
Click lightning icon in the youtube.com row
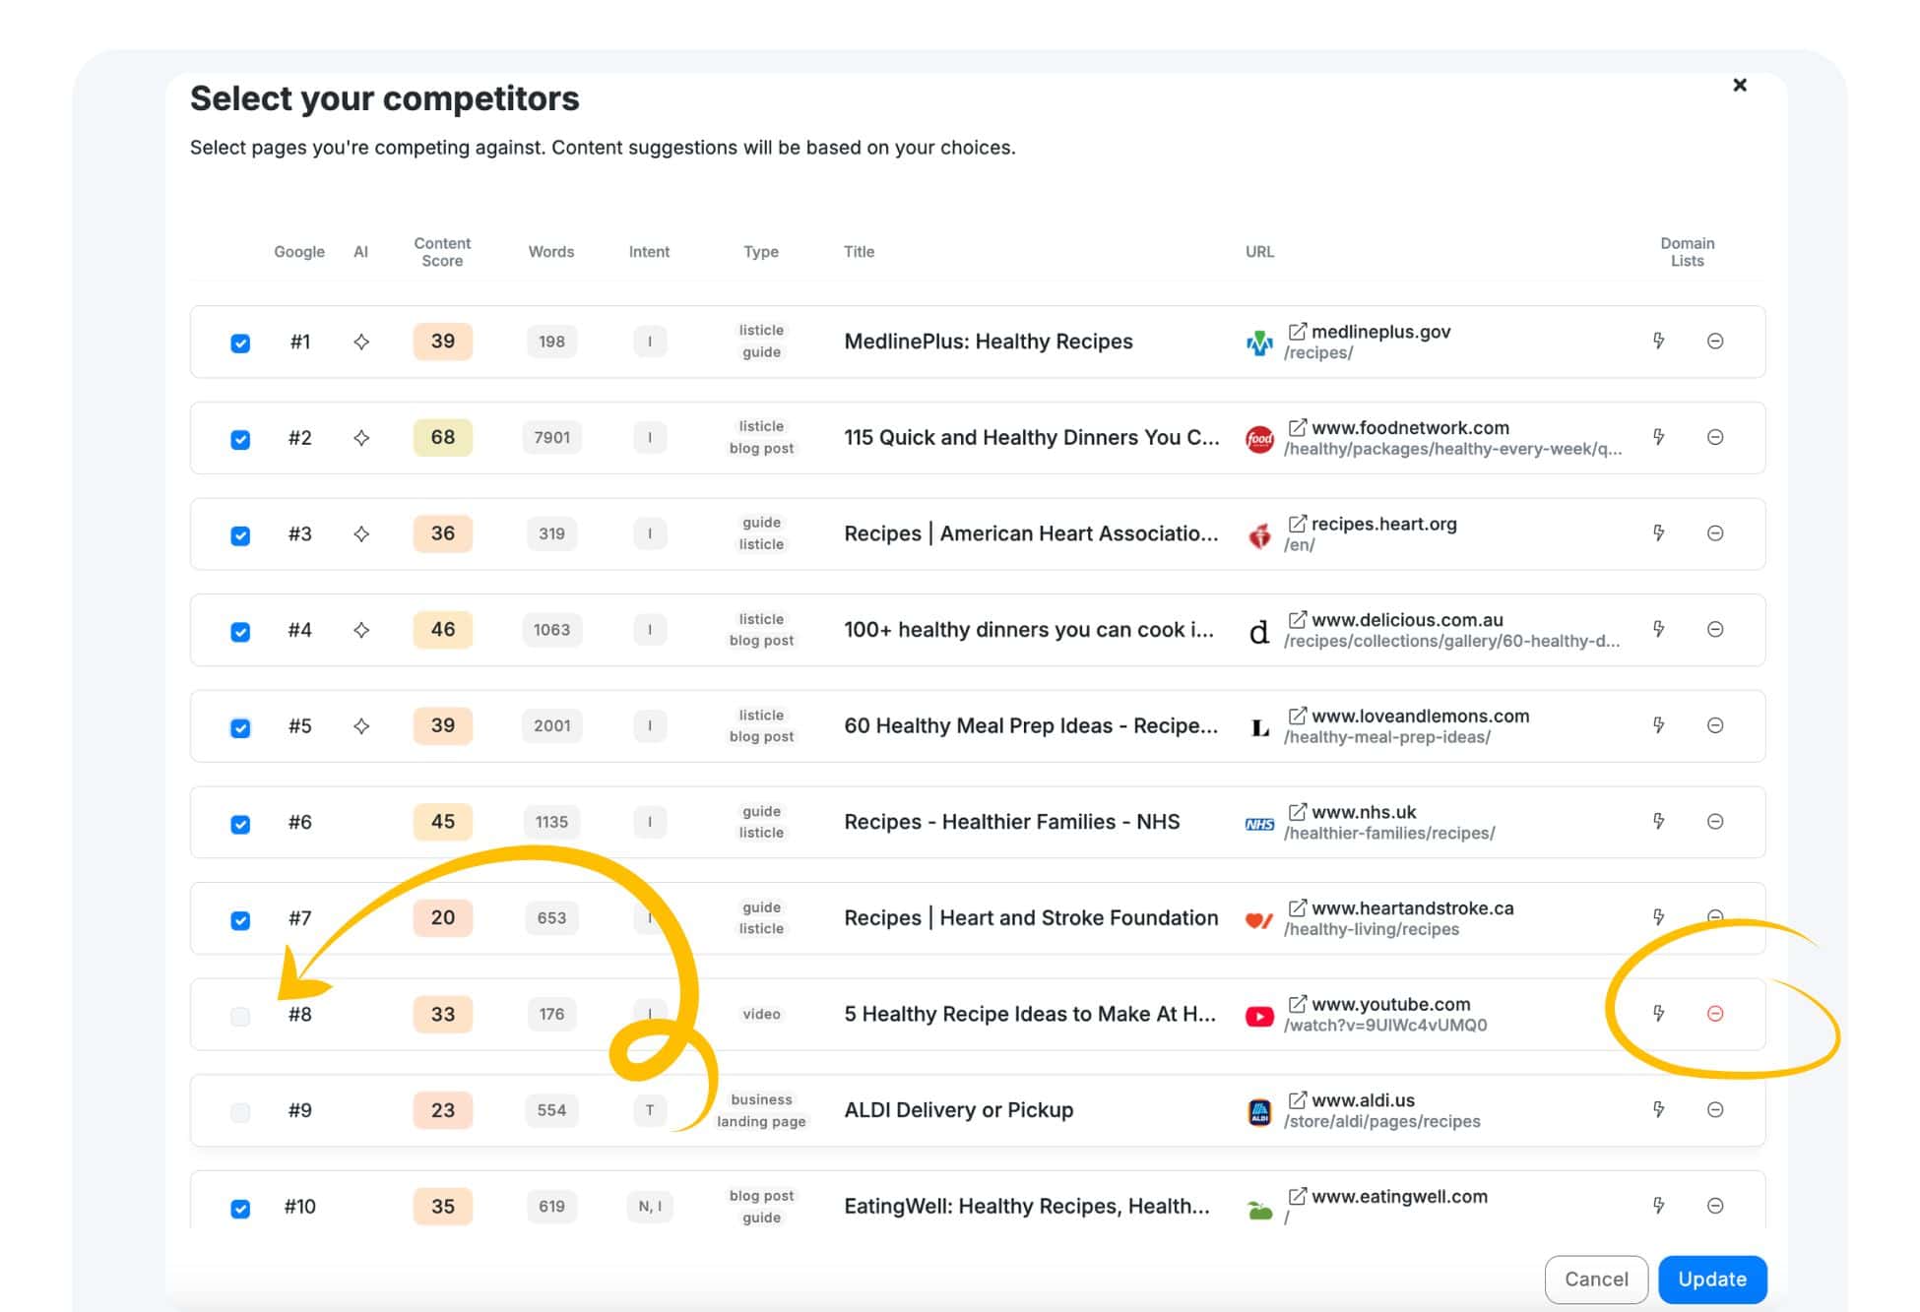pos(1658,1013)
